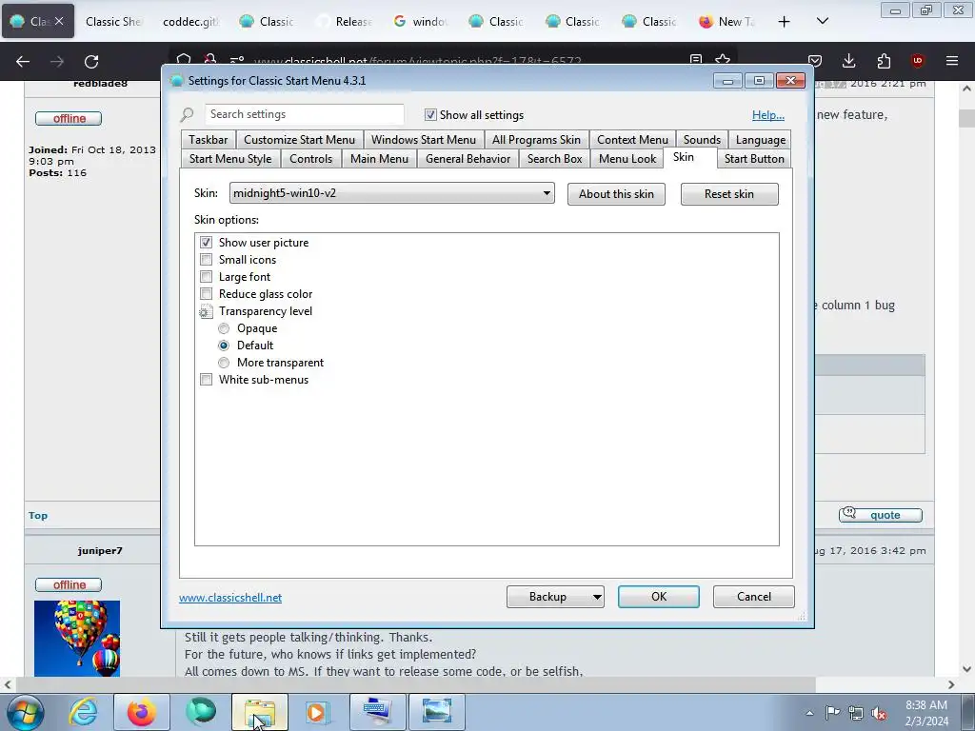Toggle reader view icon in address bar

click(x=696, y=59)
